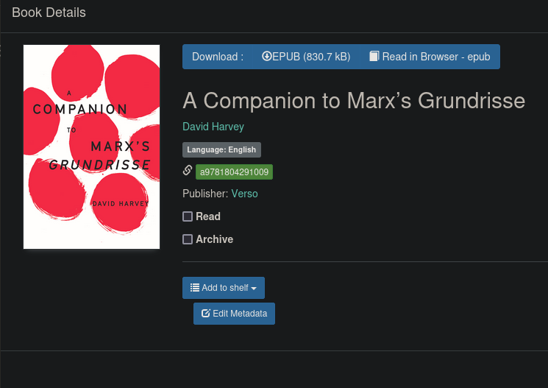Tick the Read checkbox
The width and height of the screenshot is (548, 388).
tap(188, 216)
